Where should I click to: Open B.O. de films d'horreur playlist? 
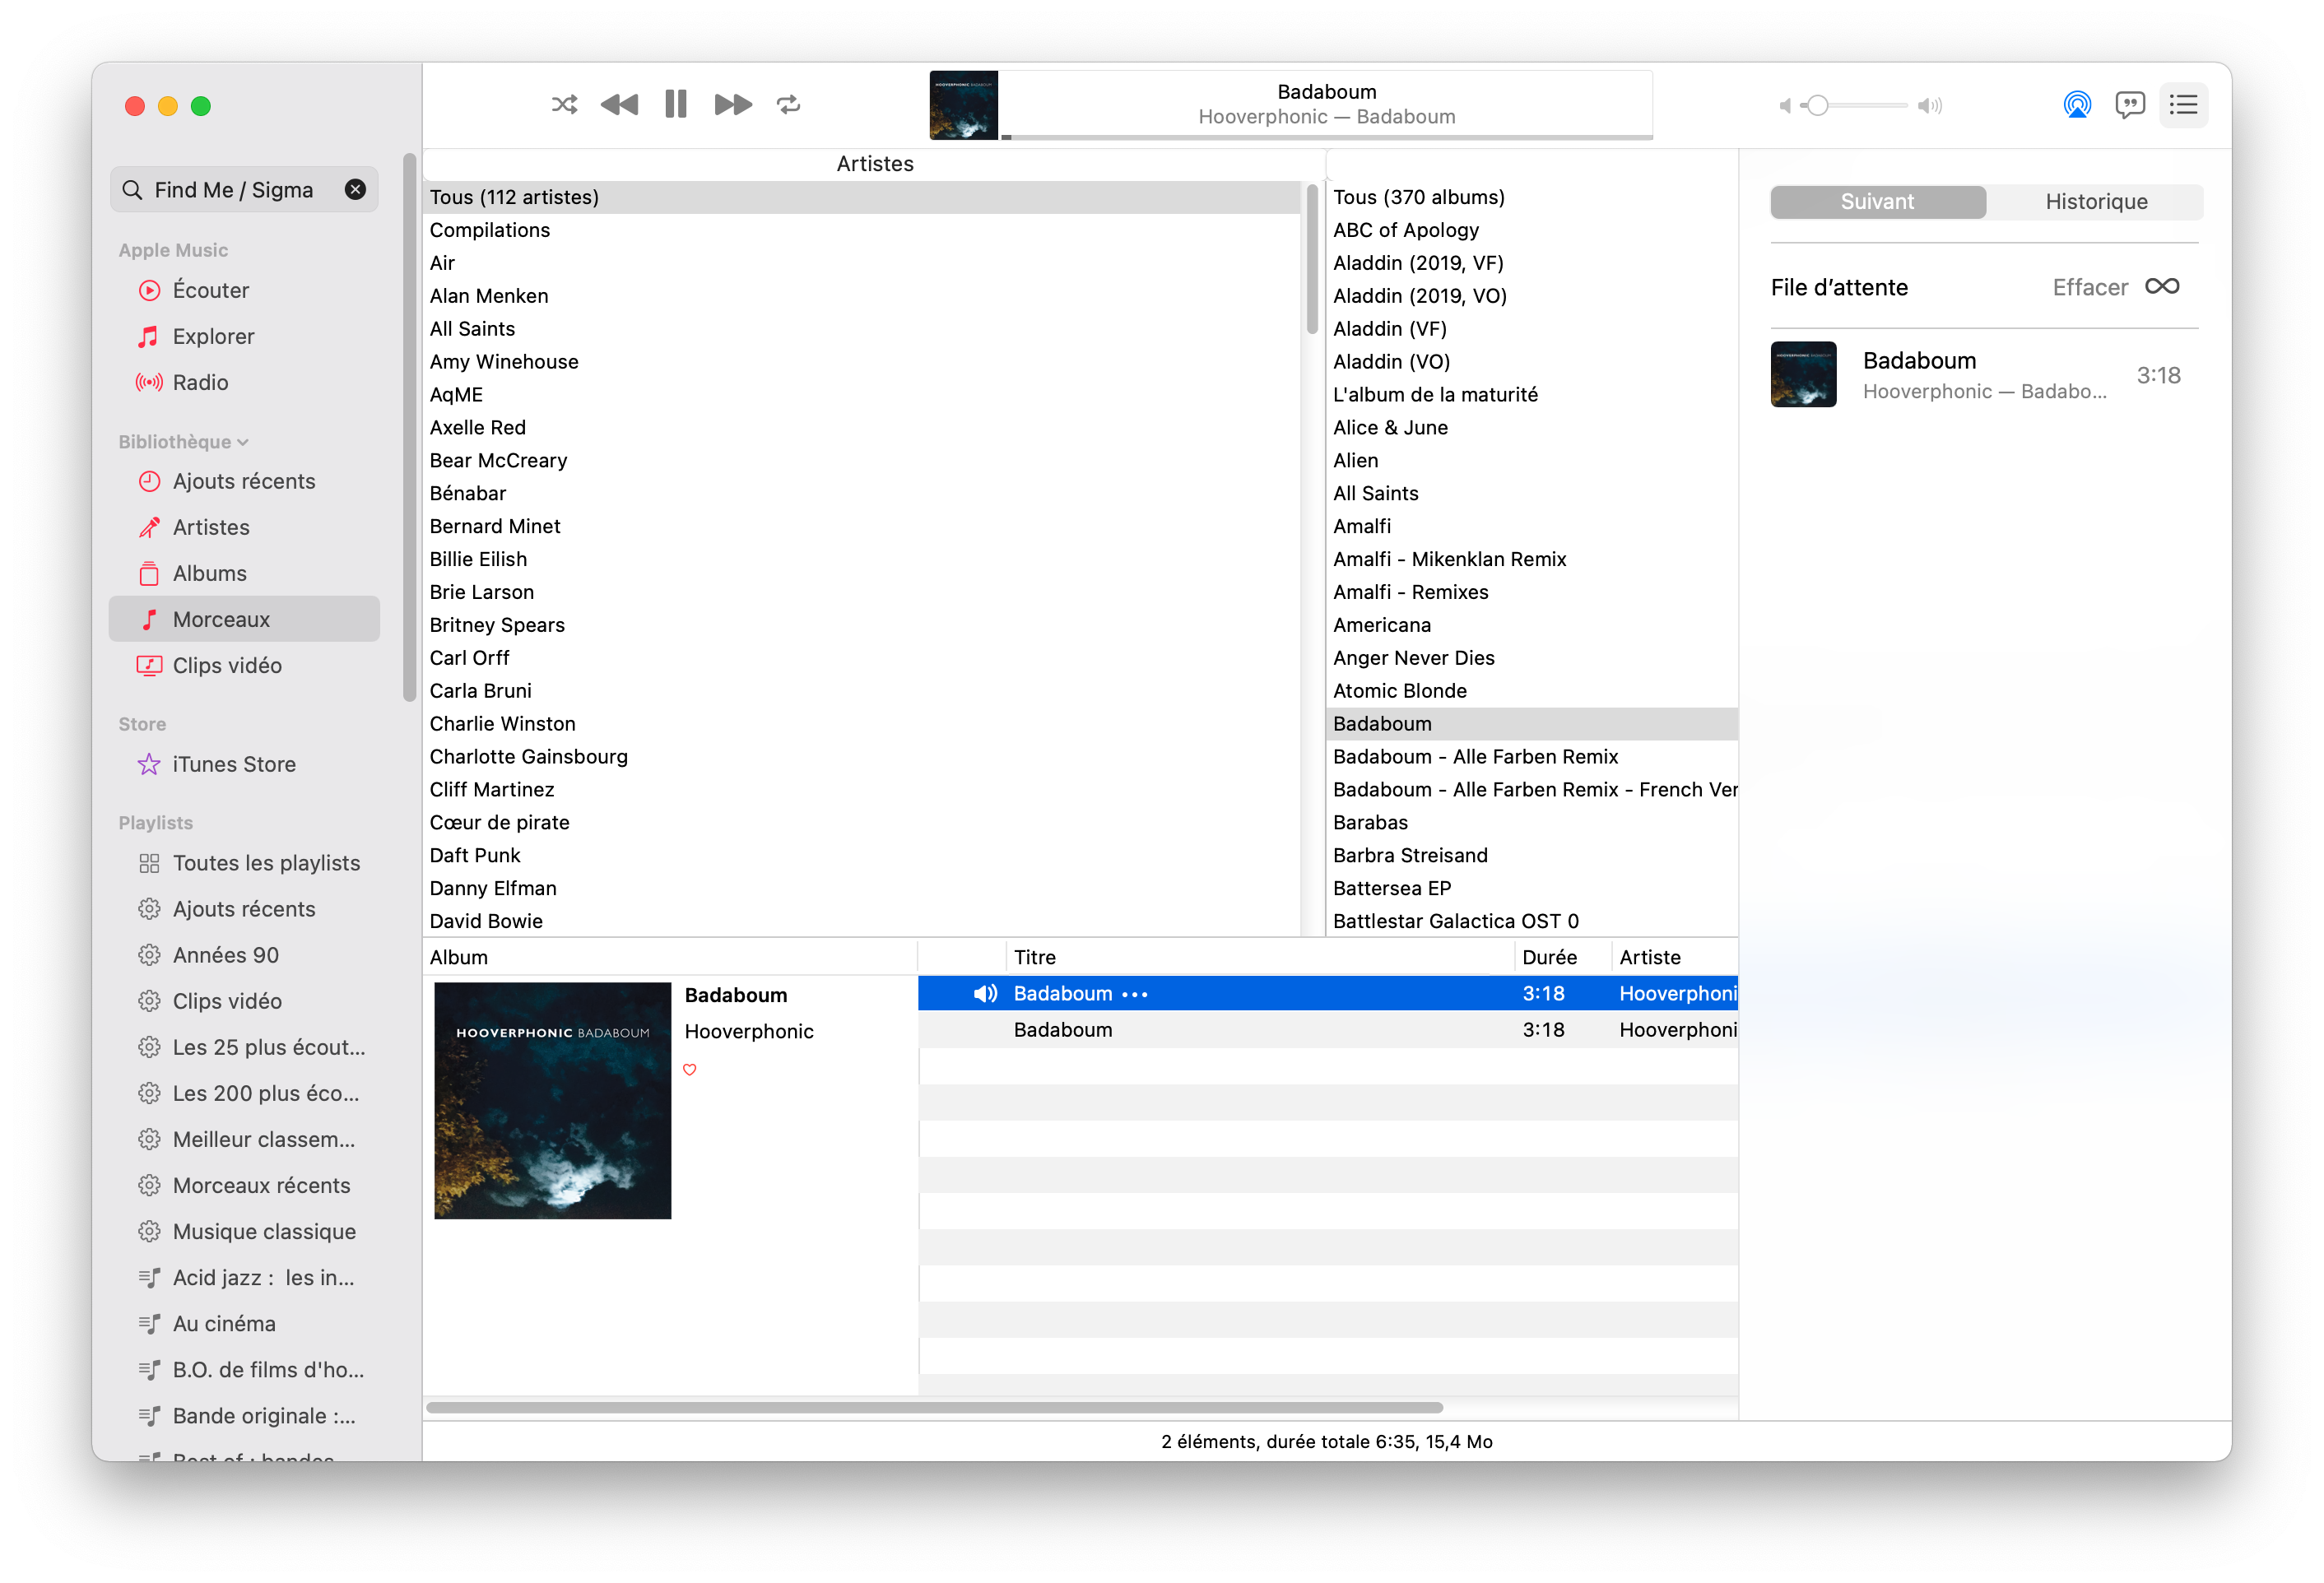(x=244, y=1369)
